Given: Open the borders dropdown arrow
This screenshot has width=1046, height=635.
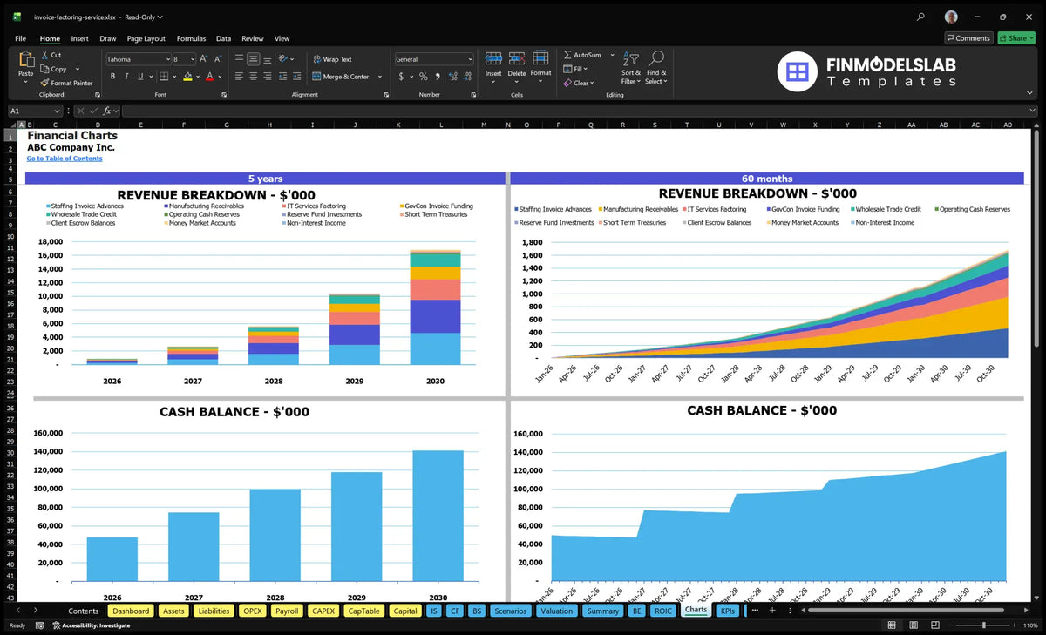Looking at the screenshot, I should pos(173,77).
